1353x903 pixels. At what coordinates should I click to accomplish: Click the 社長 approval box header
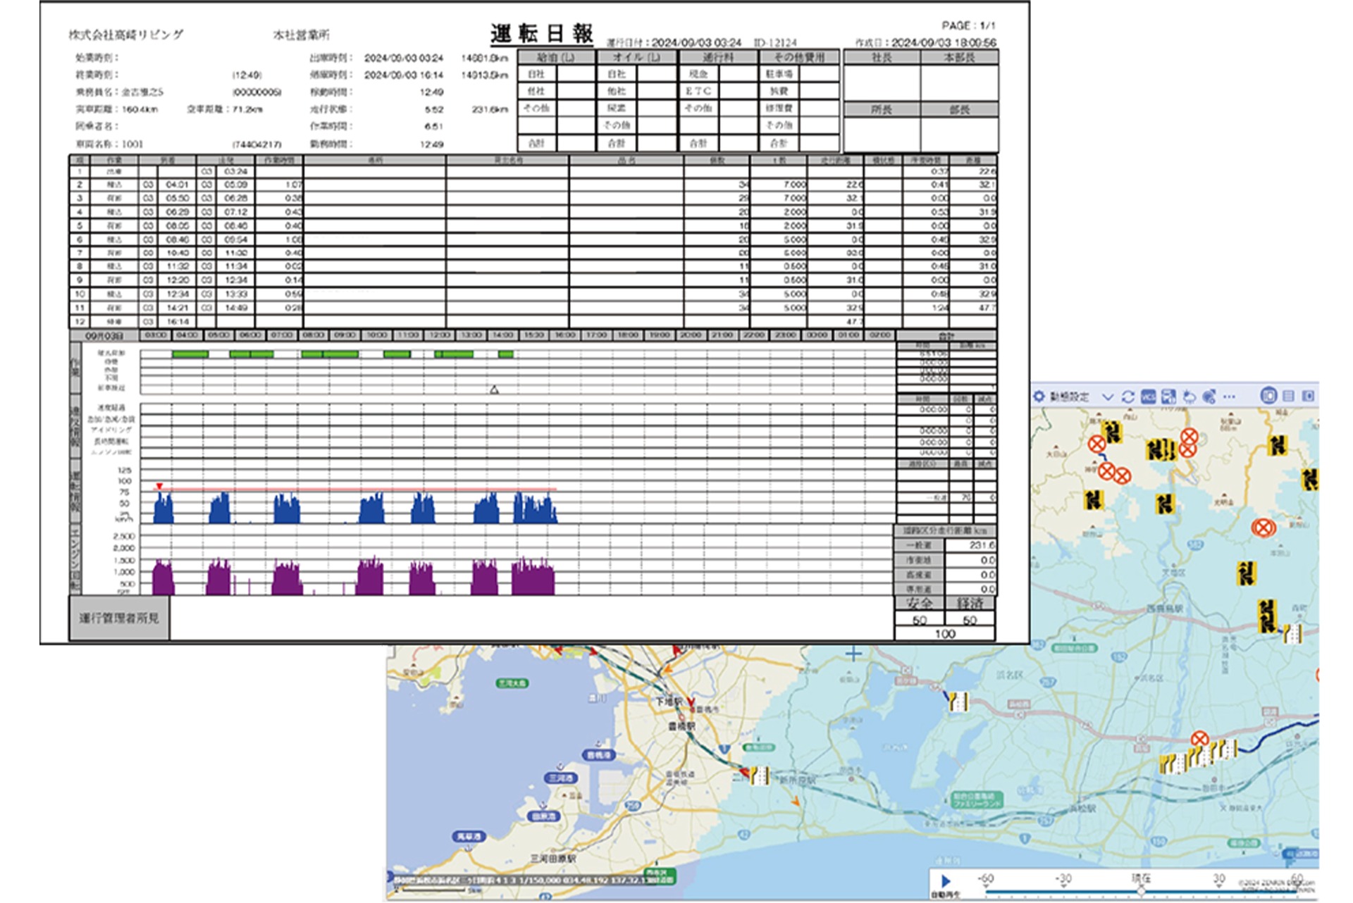pos(882,58)
